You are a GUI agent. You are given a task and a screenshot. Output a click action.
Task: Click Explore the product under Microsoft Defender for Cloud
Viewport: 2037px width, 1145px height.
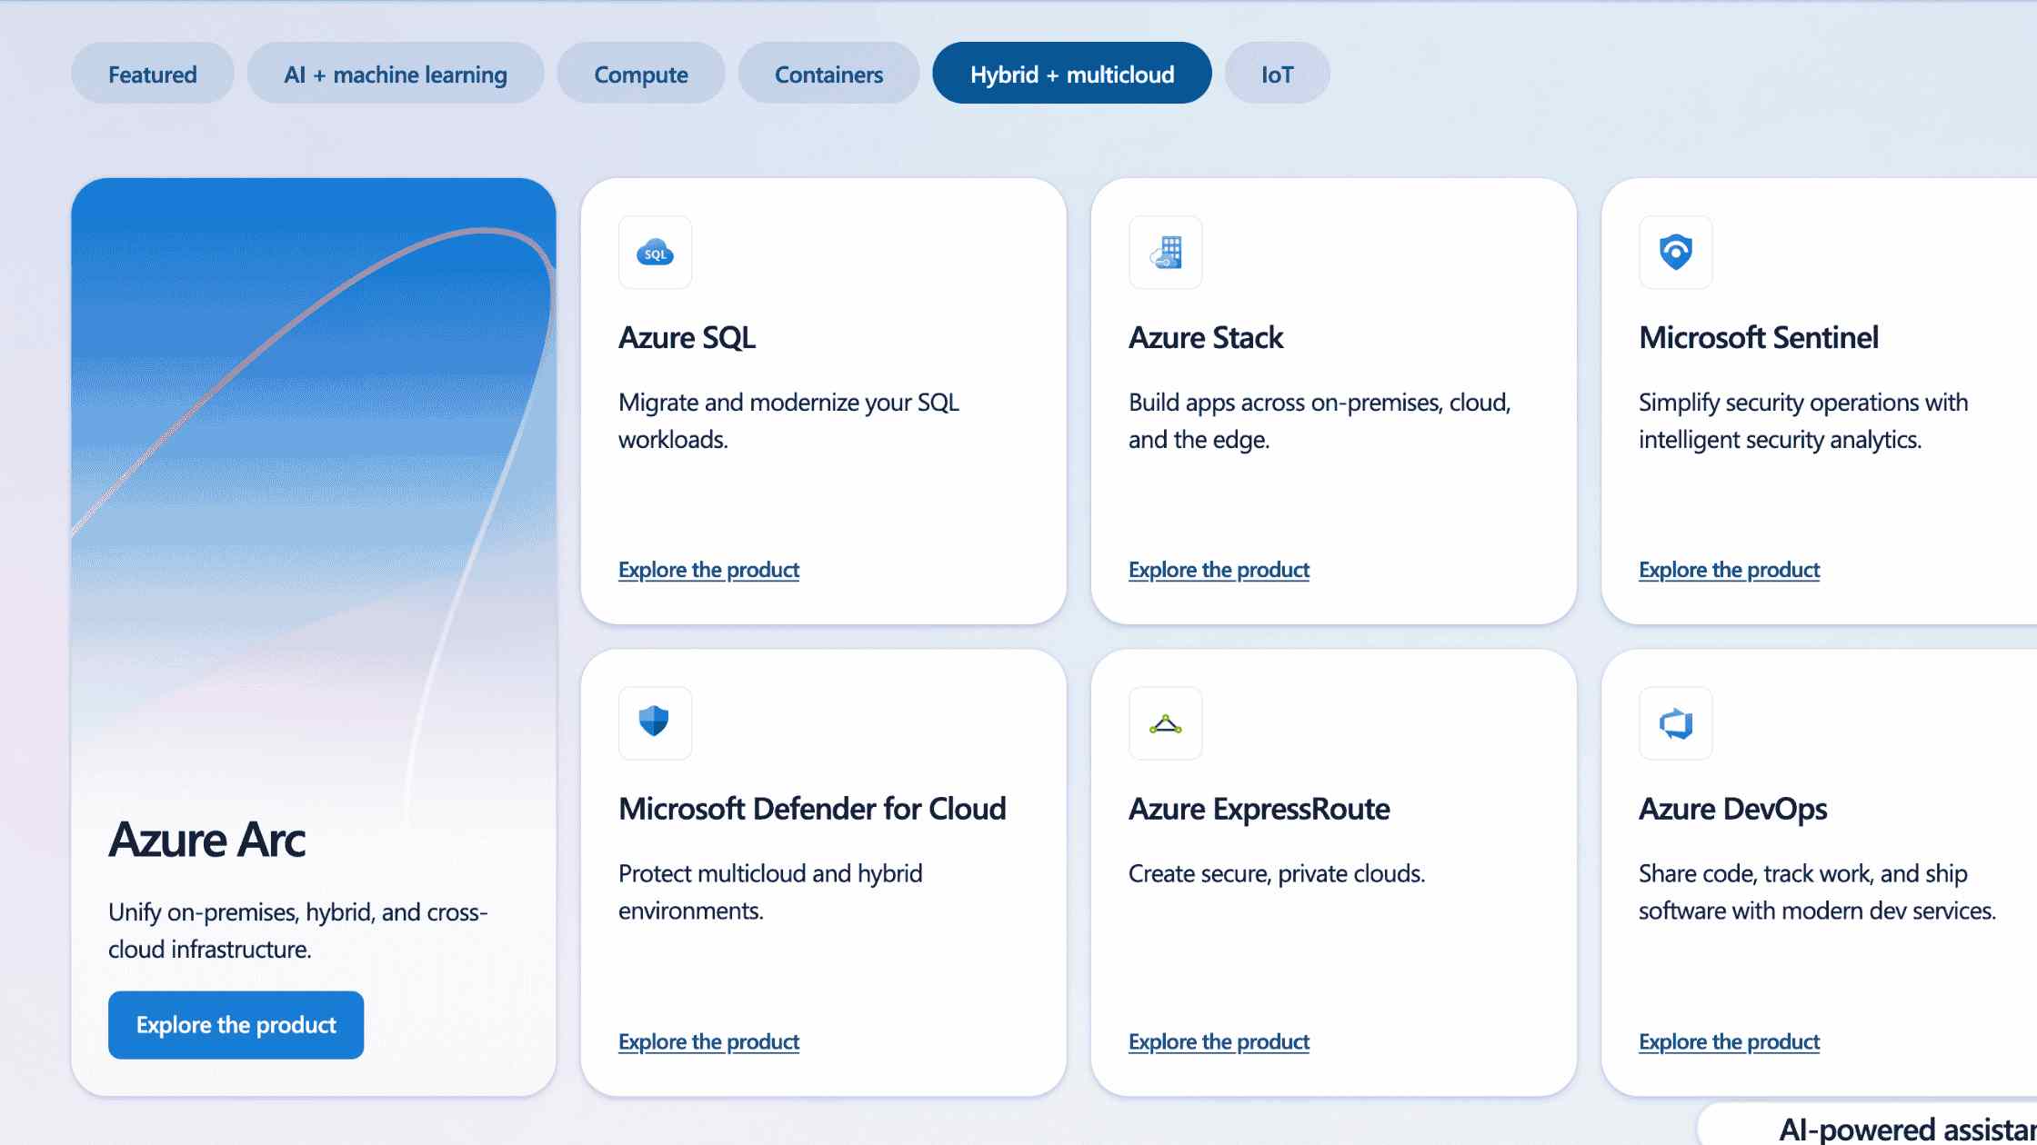pos(708,1041)
